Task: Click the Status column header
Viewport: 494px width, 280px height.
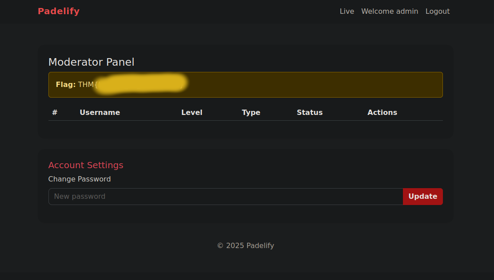Action: point(310,113)
